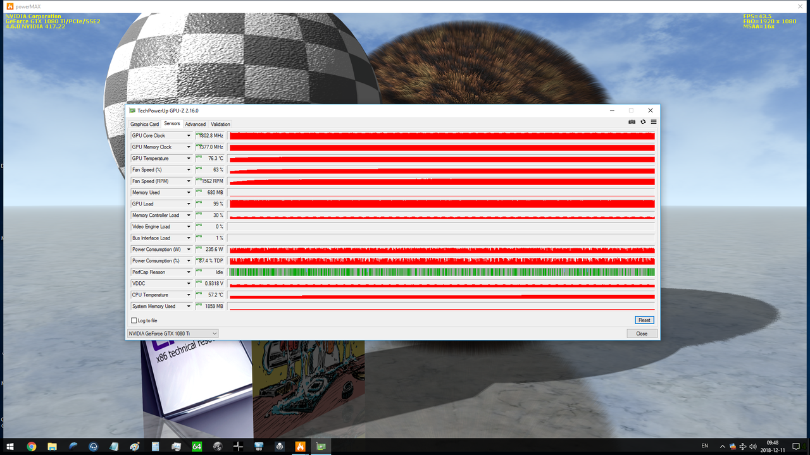The width and height of the screenshot is (810, 455).
Task: Open the GPU Temperature sensor dropdown
Action: point(189,159)
